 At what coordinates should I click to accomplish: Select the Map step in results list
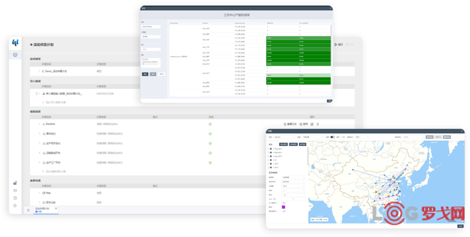point(48,193)
